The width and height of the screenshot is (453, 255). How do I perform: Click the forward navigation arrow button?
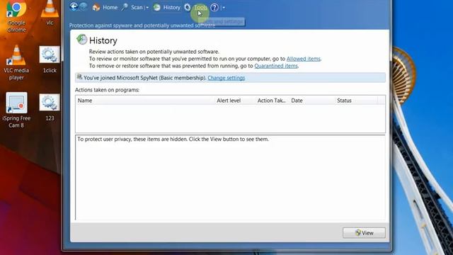(x=84, y=6)
